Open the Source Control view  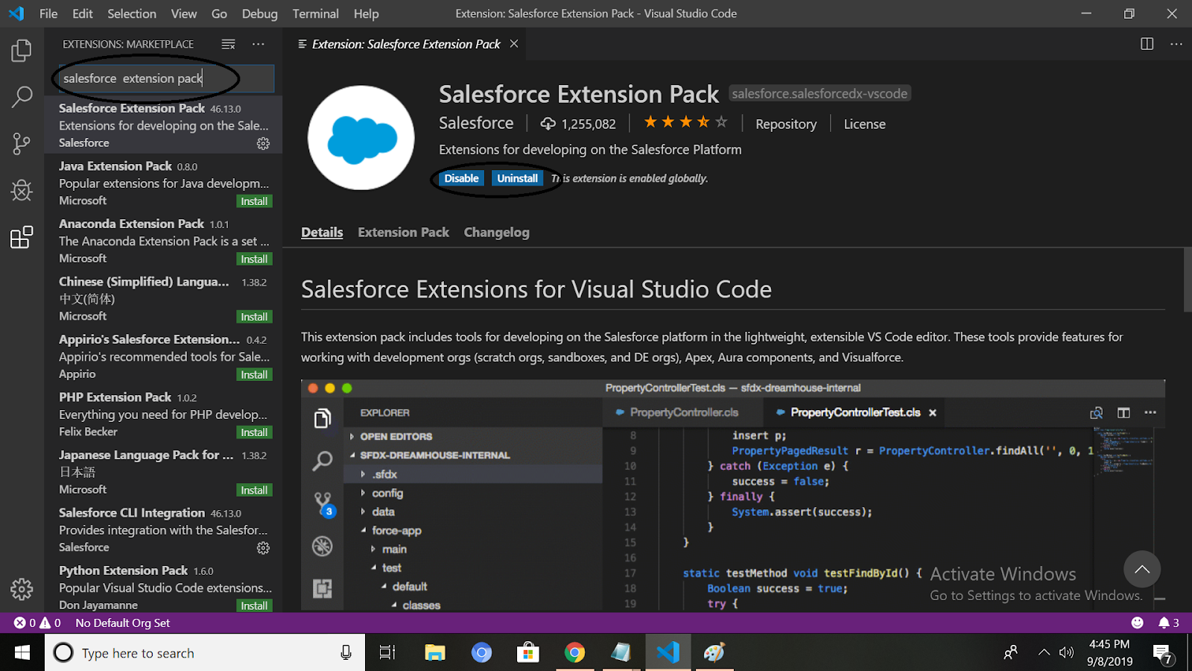(x=21, y=144)
